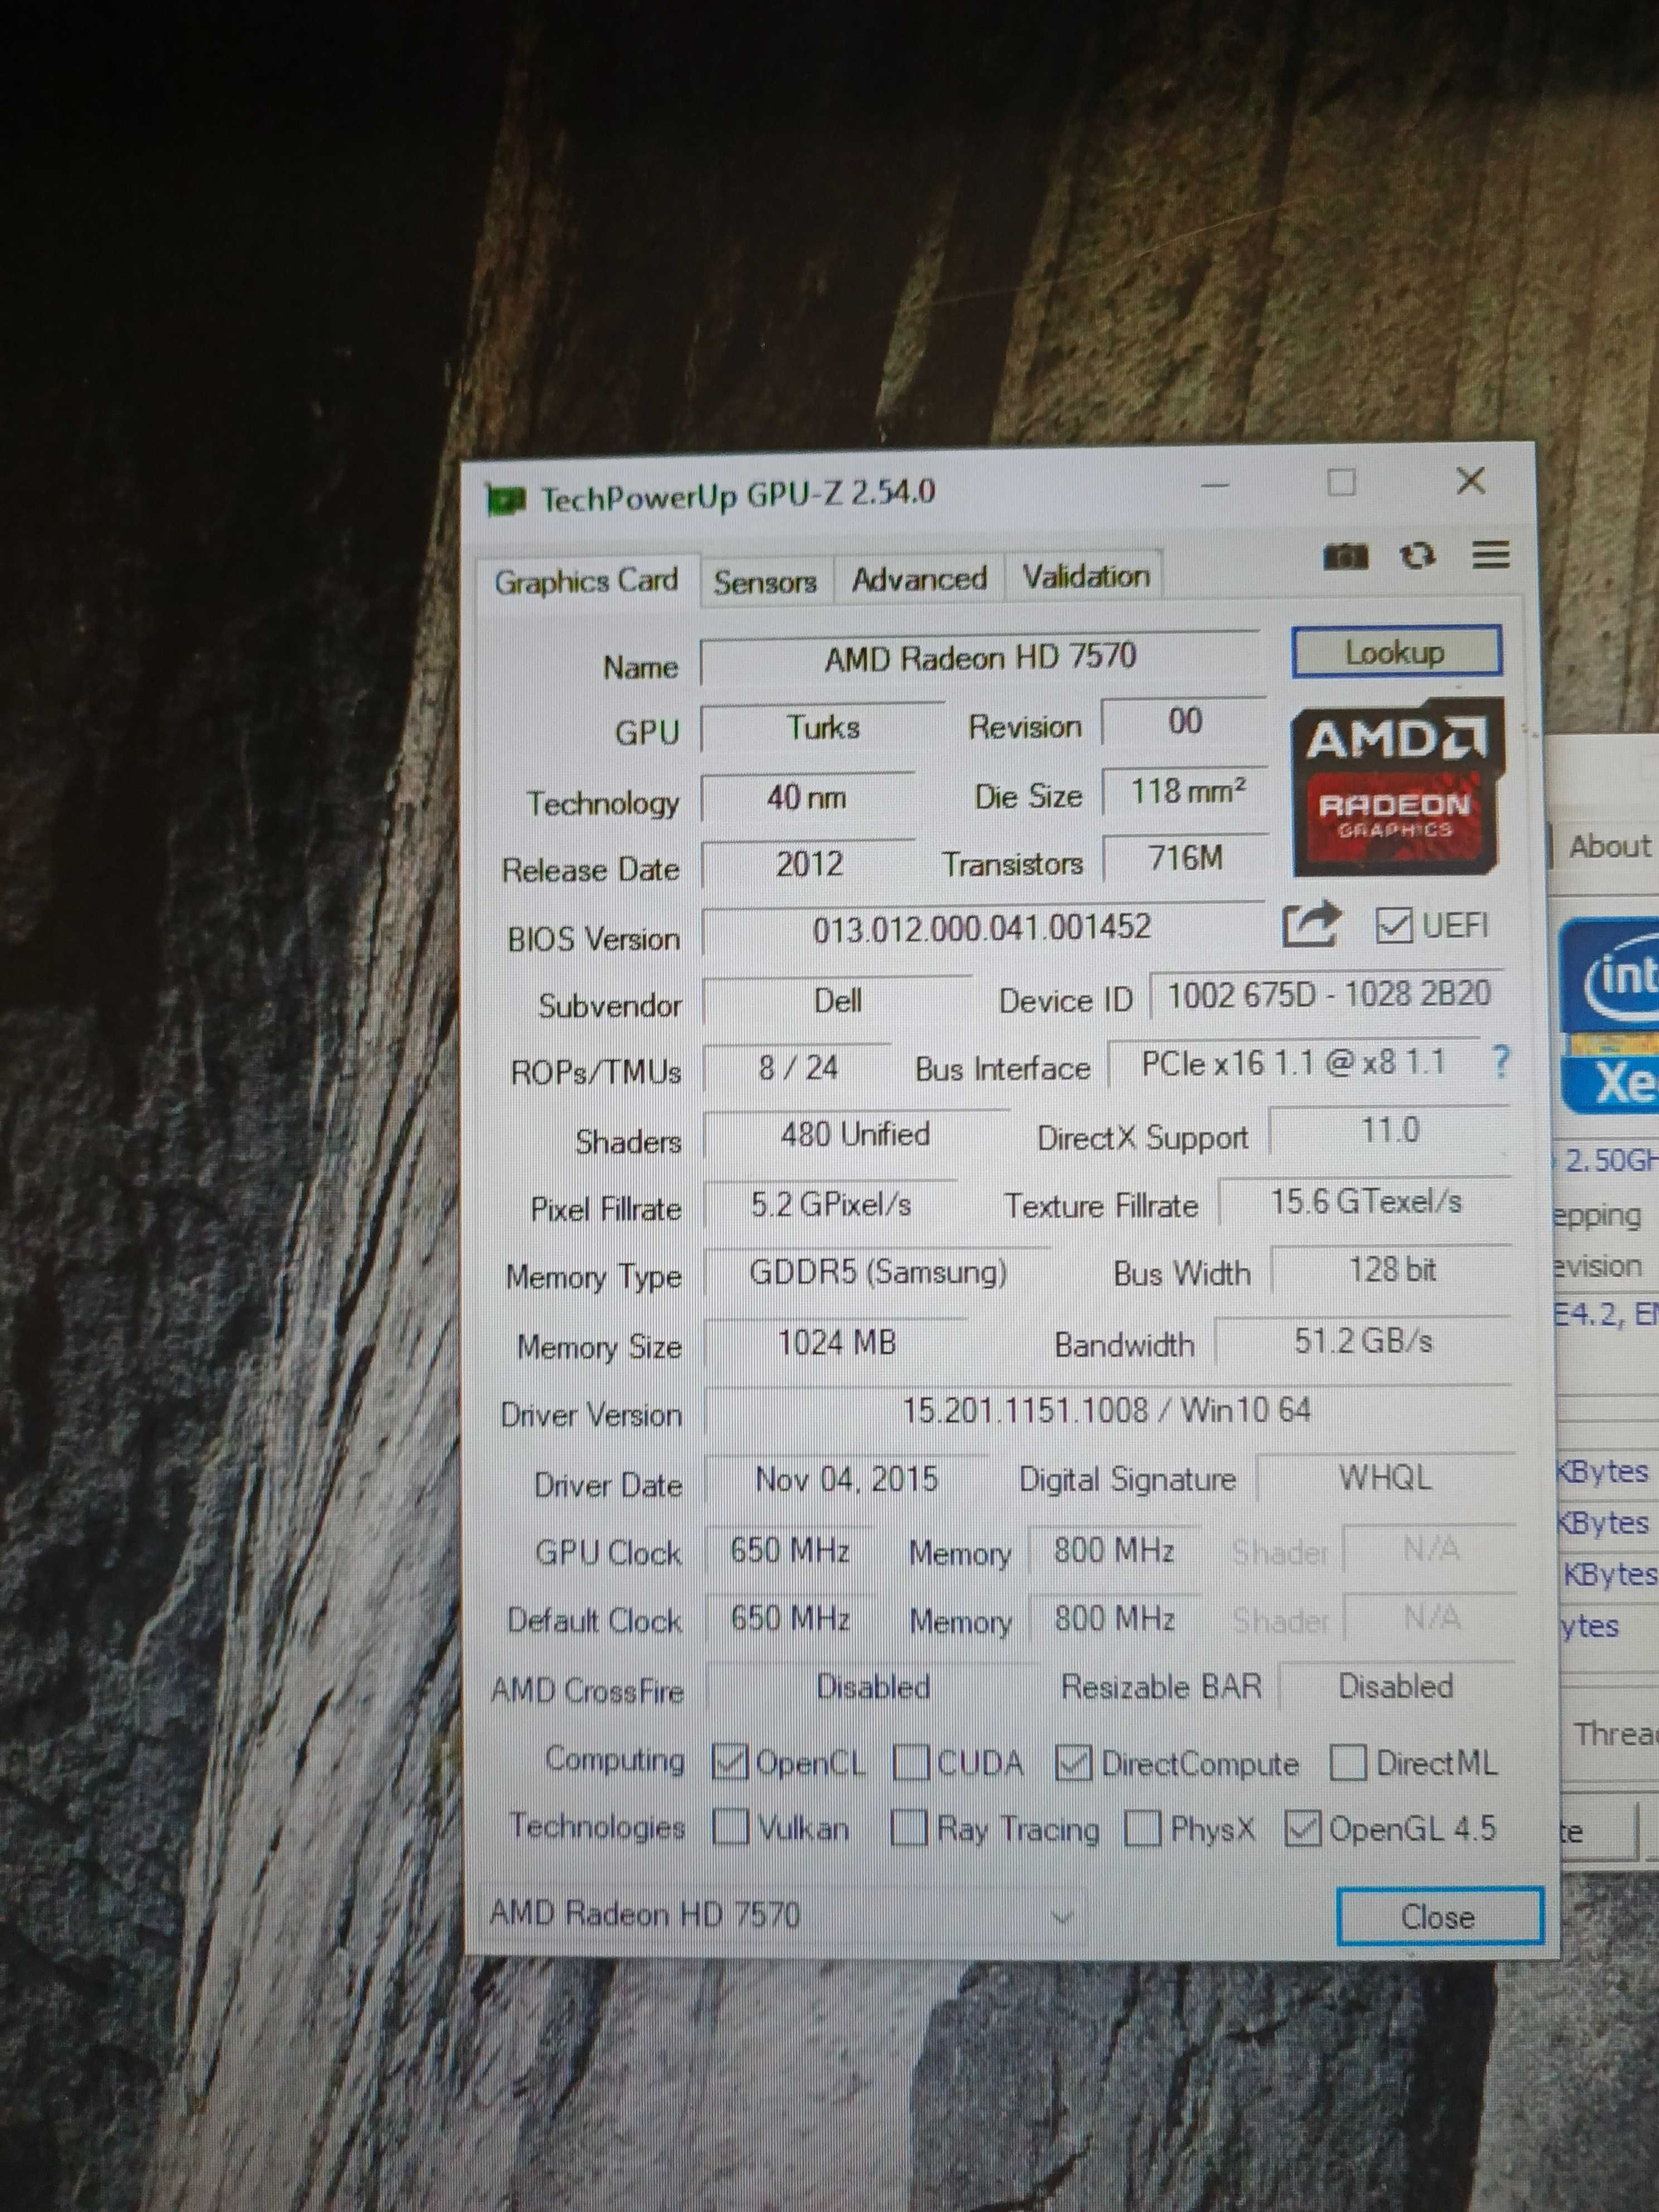Click the Die Size value 118 mm²
Viewport: 1659px width, 2212px height.
coord(1186,792)
